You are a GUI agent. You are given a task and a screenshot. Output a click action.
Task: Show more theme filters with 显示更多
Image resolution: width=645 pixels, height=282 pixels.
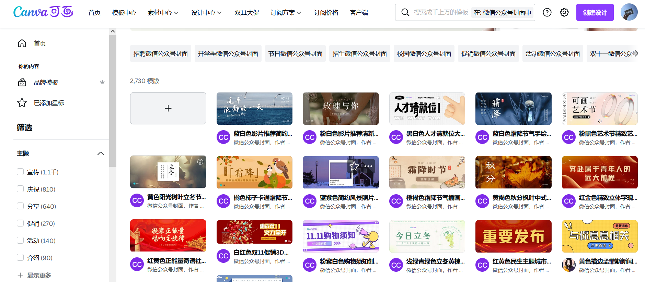pos(34,275)
